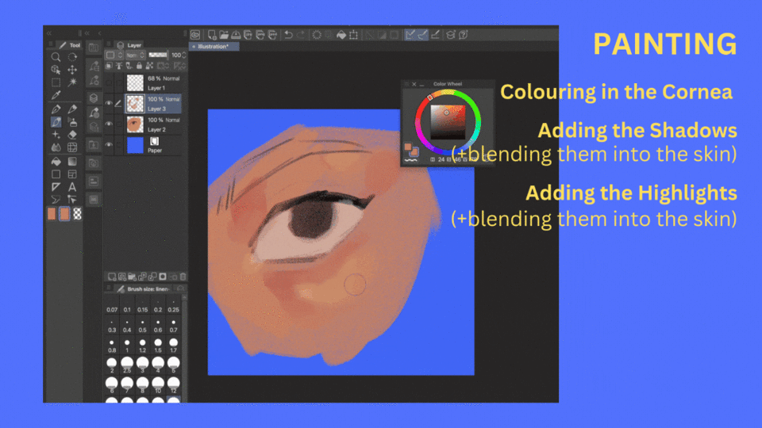The height and width of the screenshot is (428, 762).
Task: Open Clip Studio launcher icon
Action: pos(195,34)
